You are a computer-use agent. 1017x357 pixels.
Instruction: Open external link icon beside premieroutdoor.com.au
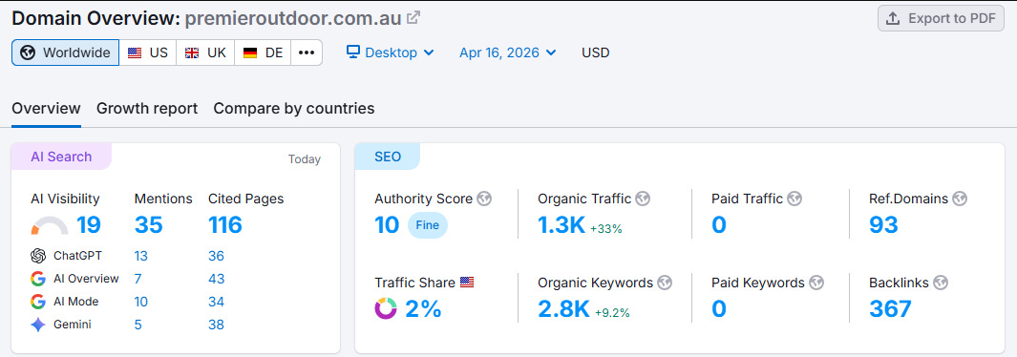coord(413,18)
